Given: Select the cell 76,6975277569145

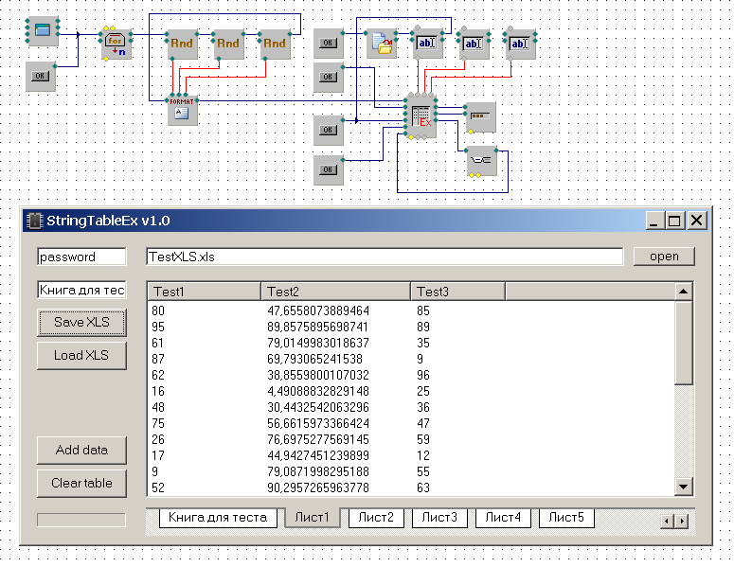Looking at the screenshot, I should [x=318, y=439].
